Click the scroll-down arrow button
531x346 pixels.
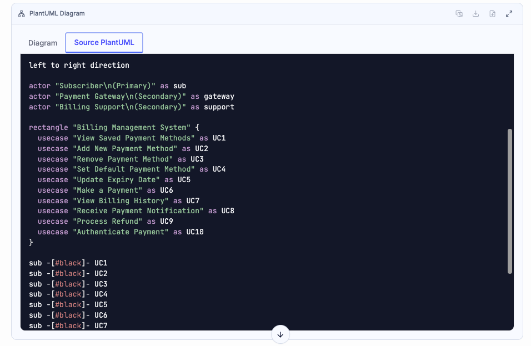[x=280, y=334]
